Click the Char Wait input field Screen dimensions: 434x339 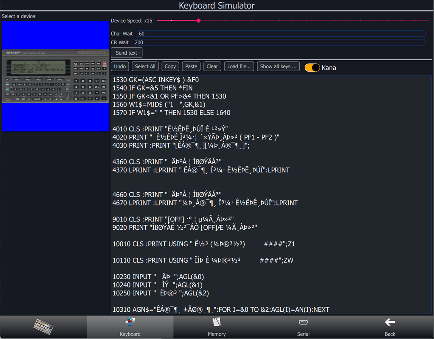[x=280, y=34]
